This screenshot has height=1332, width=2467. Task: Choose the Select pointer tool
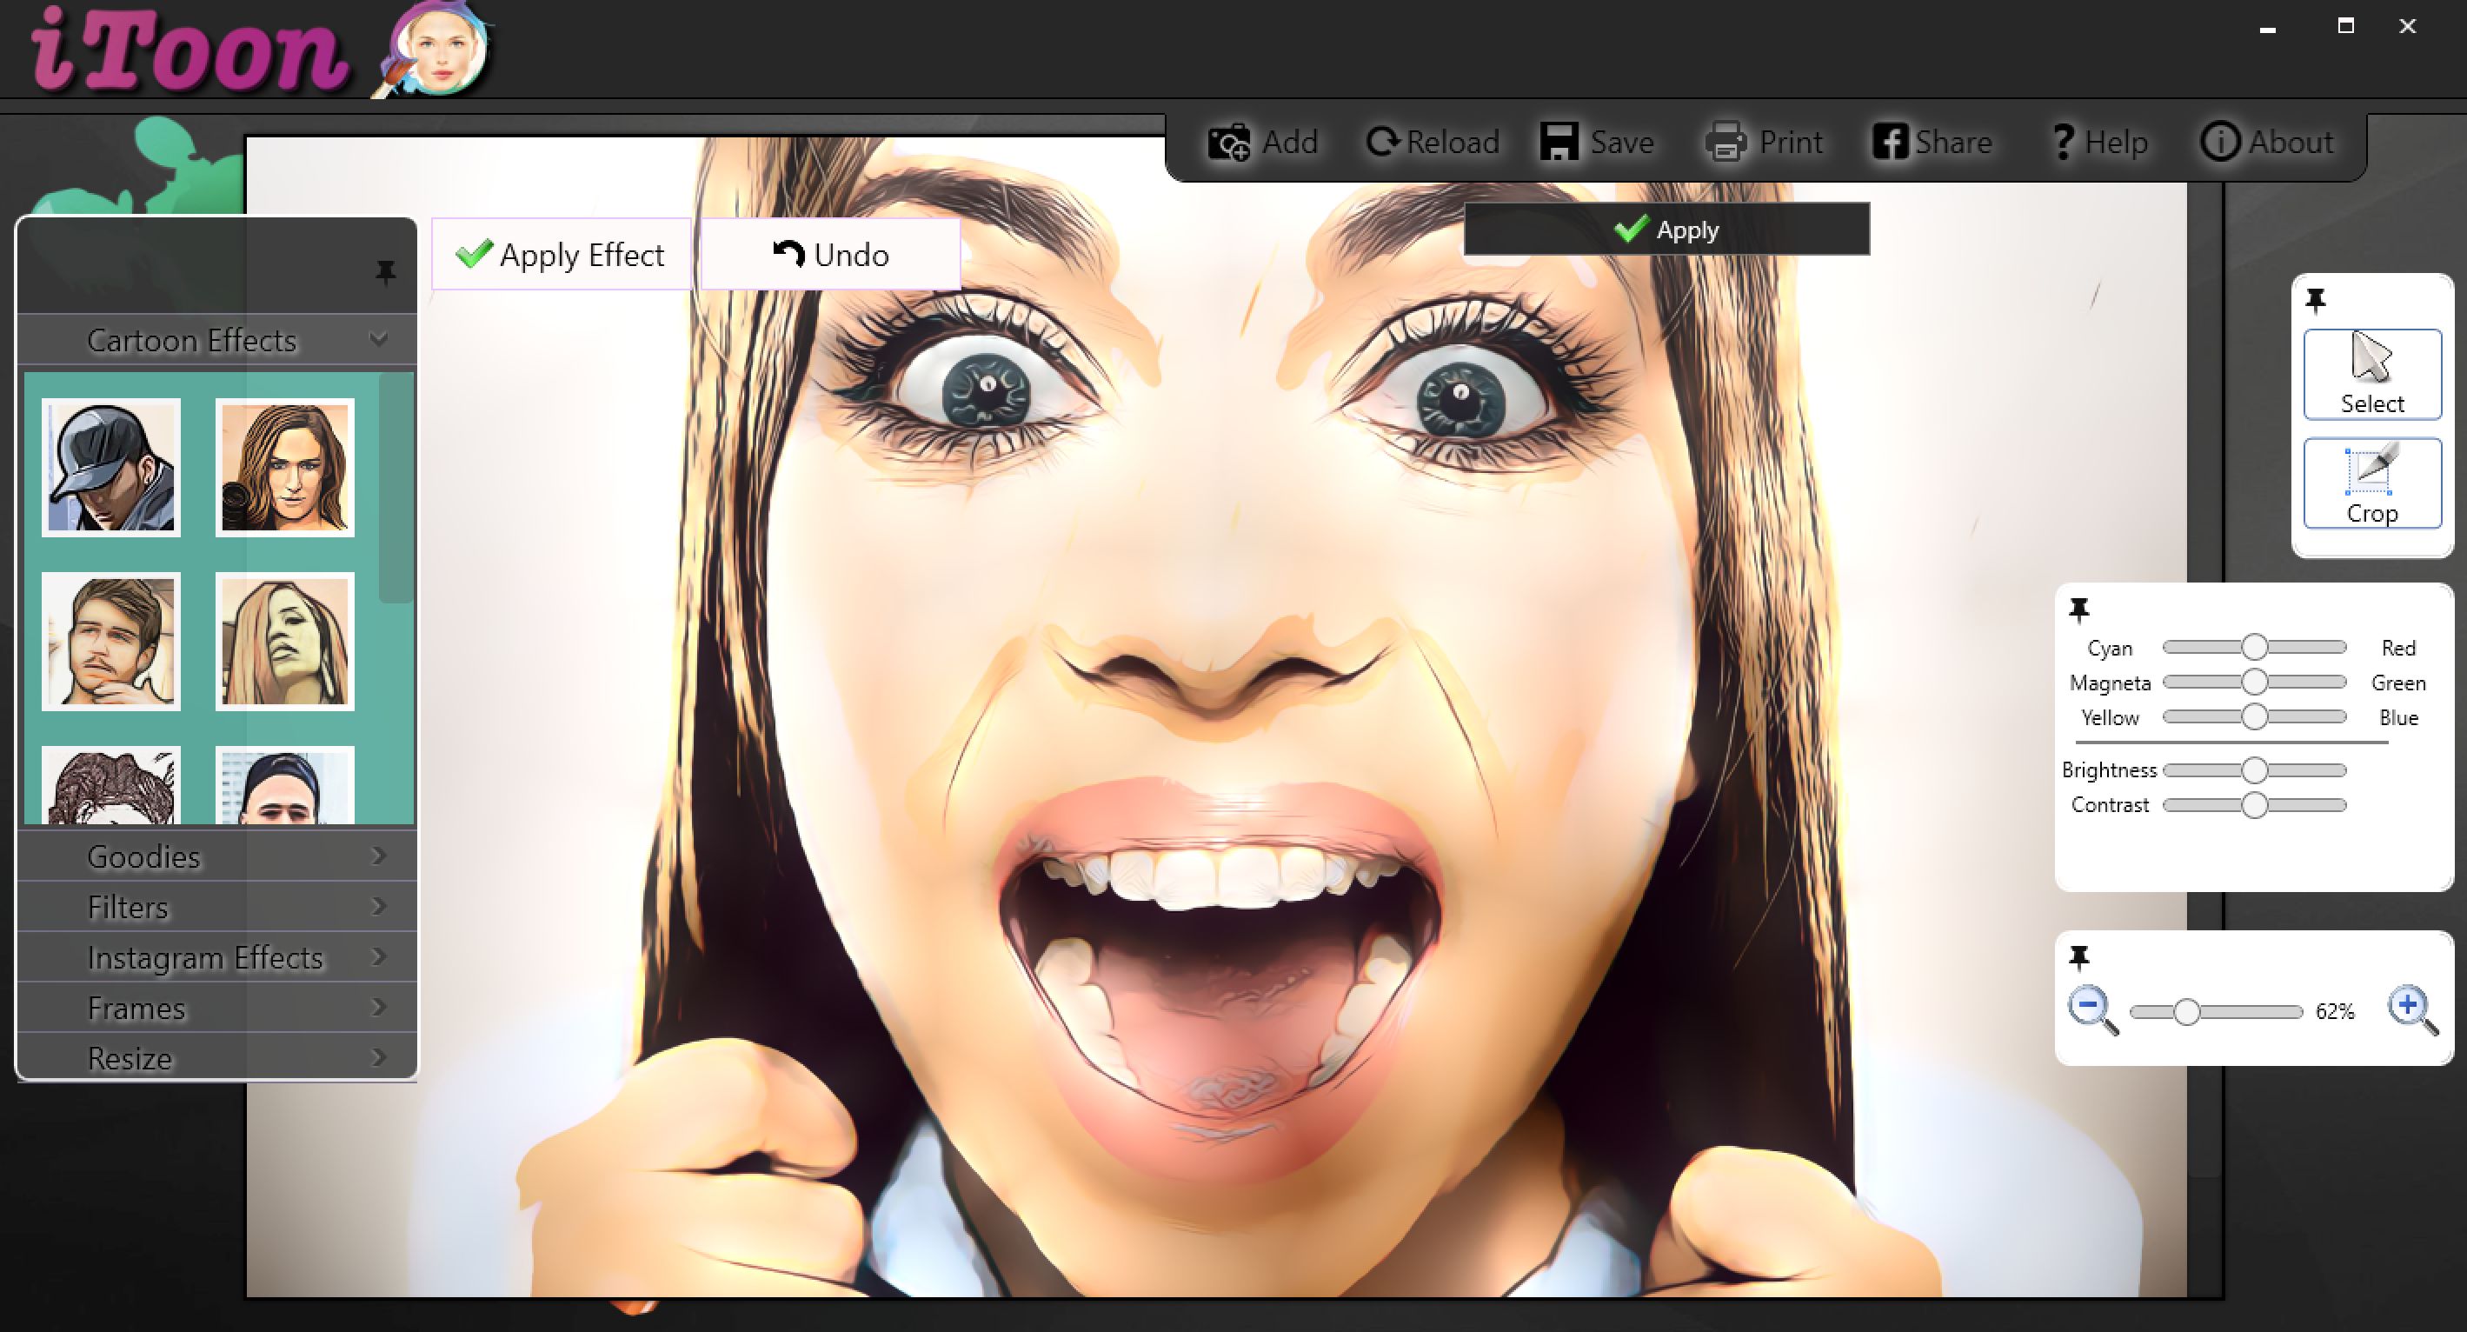(x=2372, y=375)
